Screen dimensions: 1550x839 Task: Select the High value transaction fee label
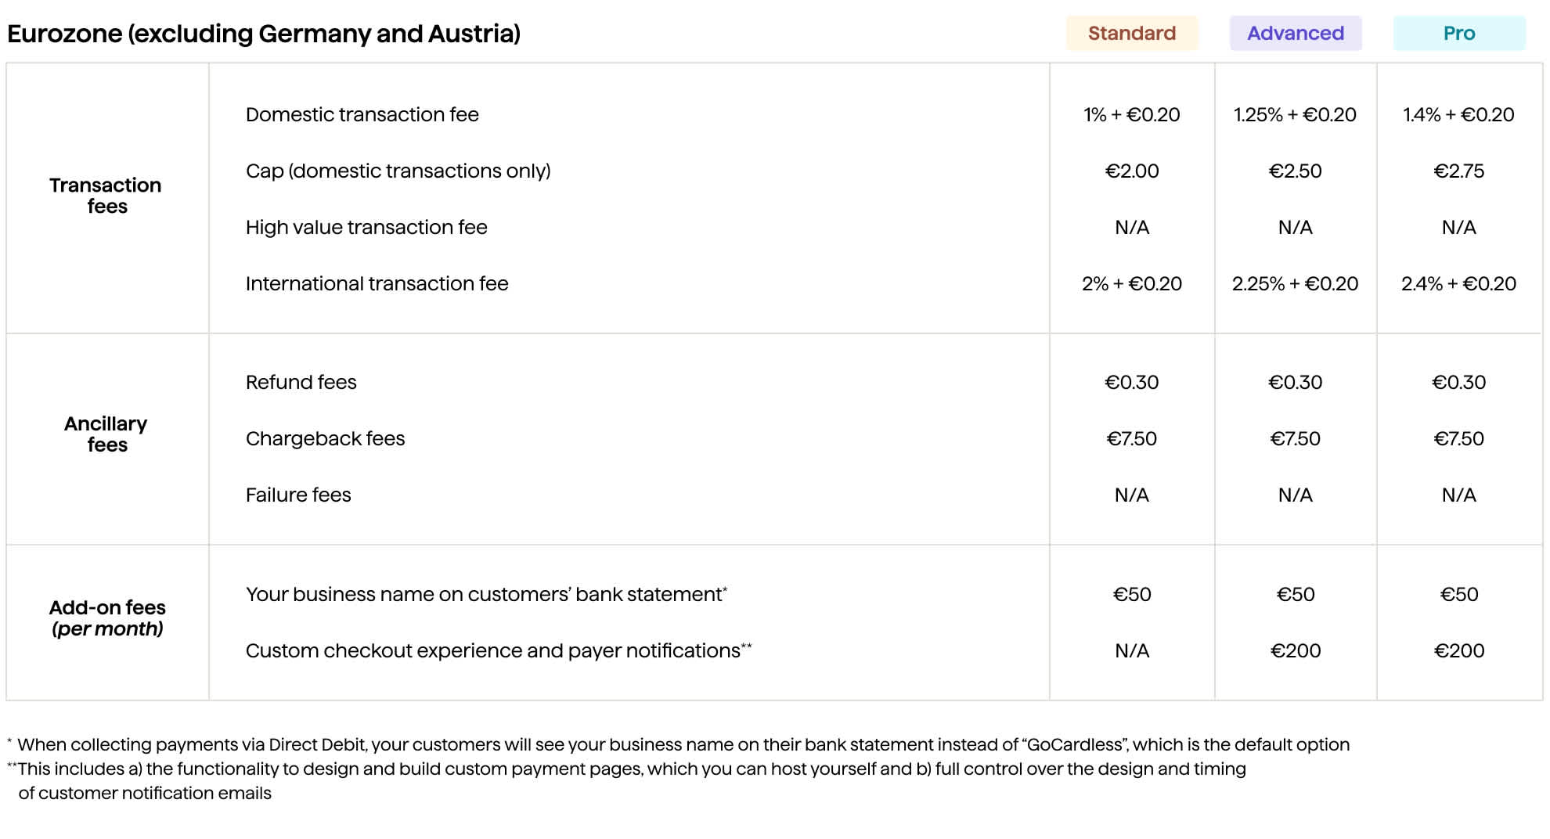pos(366,227)
